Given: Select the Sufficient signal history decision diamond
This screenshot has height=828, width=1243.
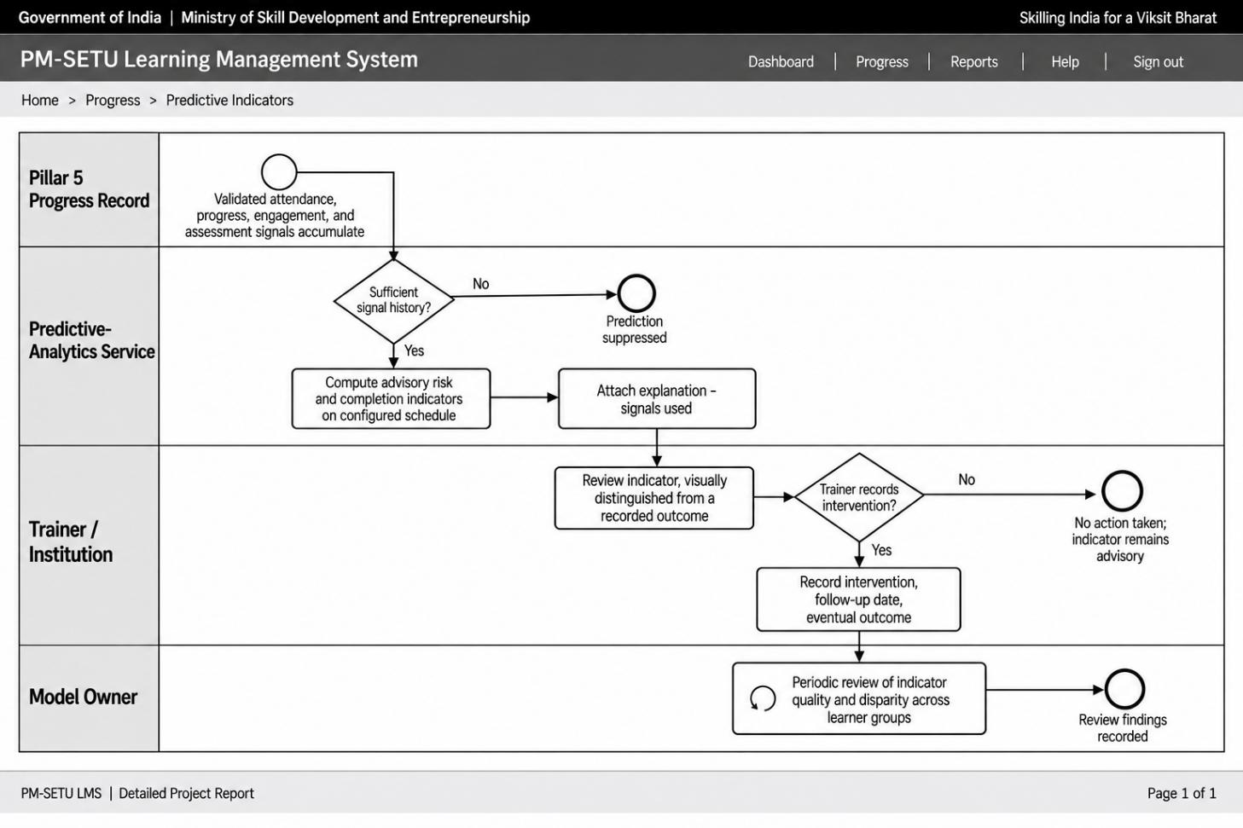Looking at the screenshot, I should point(393,300).
